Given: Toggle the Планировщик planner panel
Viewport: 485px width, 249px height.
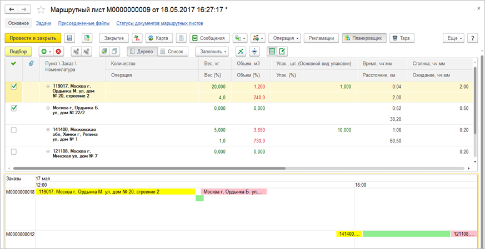Looking at the screenshot, I should 363,38.
